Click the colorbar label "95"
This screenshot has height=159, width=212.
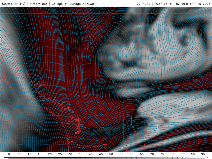tap(203, 154)
